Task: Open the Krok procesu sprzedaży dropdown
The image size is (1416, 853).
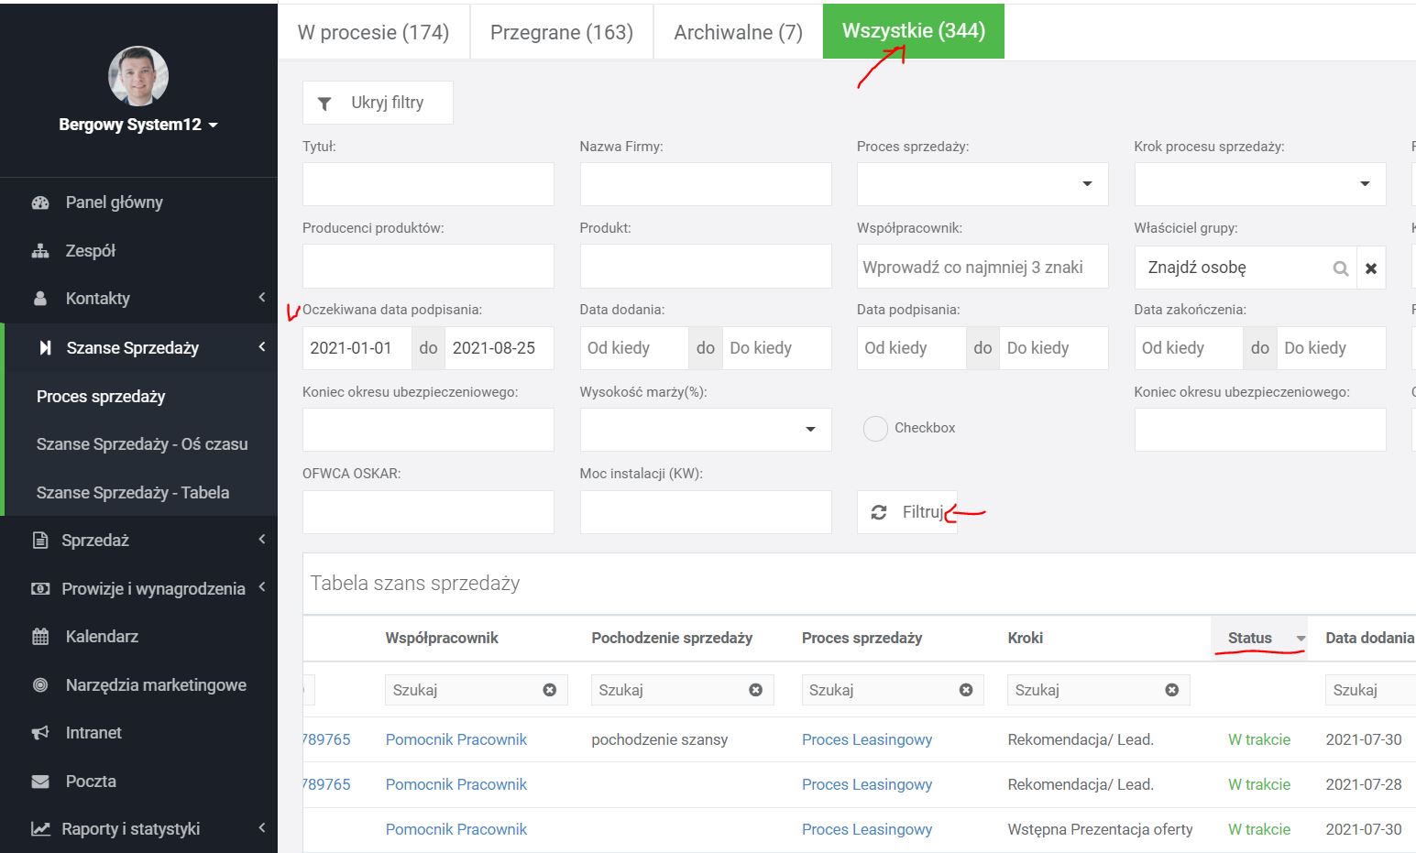Action: pos(1259,184)
